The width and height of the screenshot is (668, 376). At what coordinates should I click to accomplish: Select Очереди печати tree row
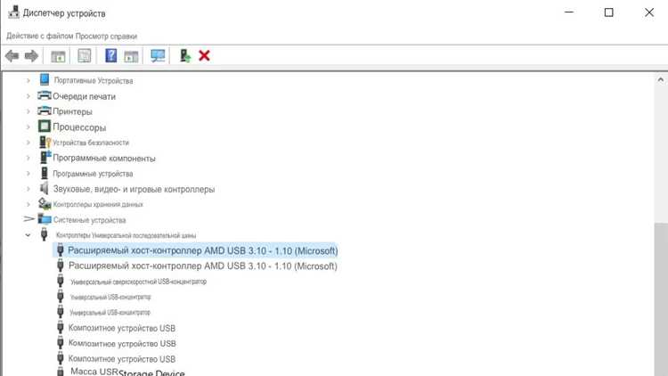tap(84, 96)
